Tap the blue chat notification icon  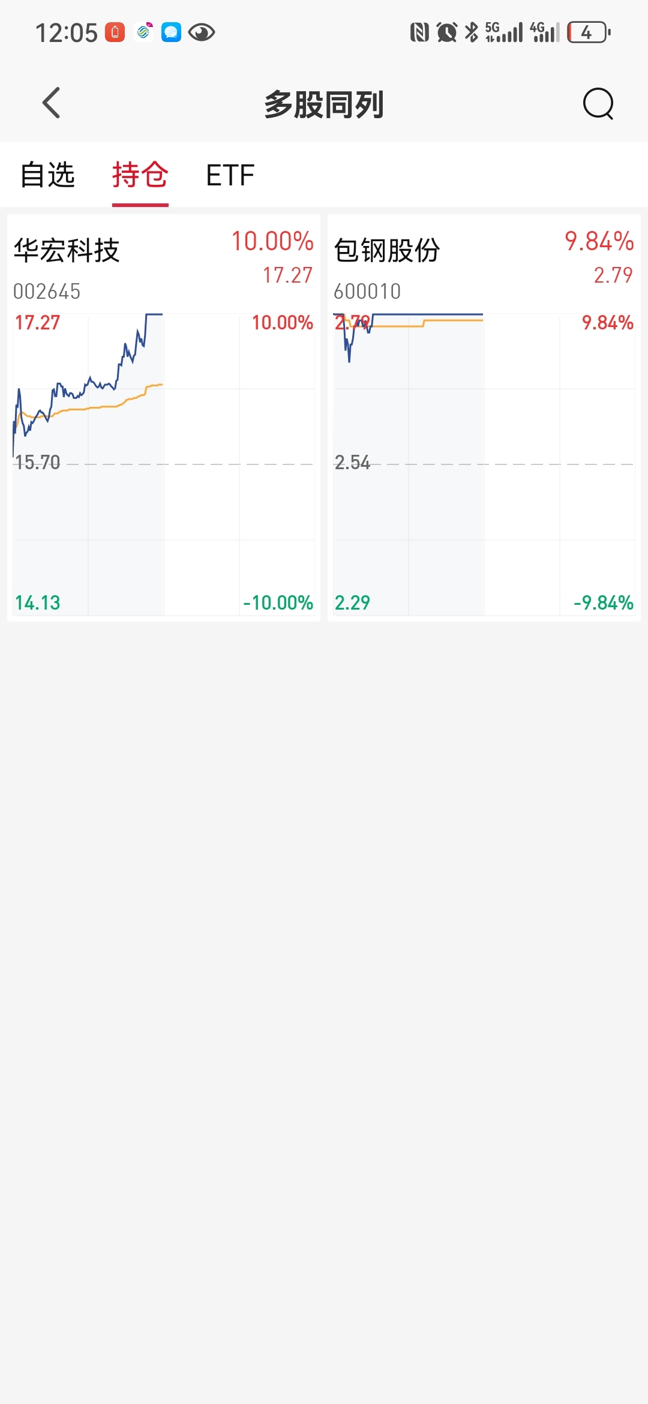pos(171,32)
